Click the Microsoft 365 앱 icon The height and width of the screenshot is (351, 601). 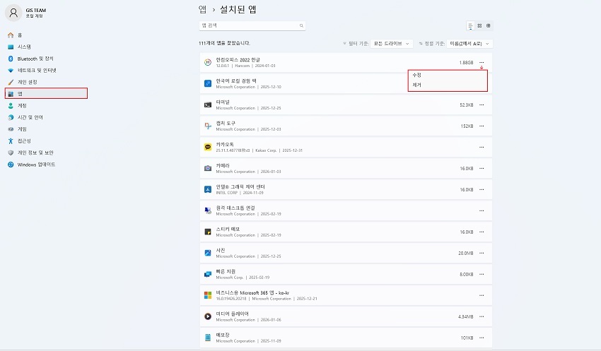tap(208, 295)
